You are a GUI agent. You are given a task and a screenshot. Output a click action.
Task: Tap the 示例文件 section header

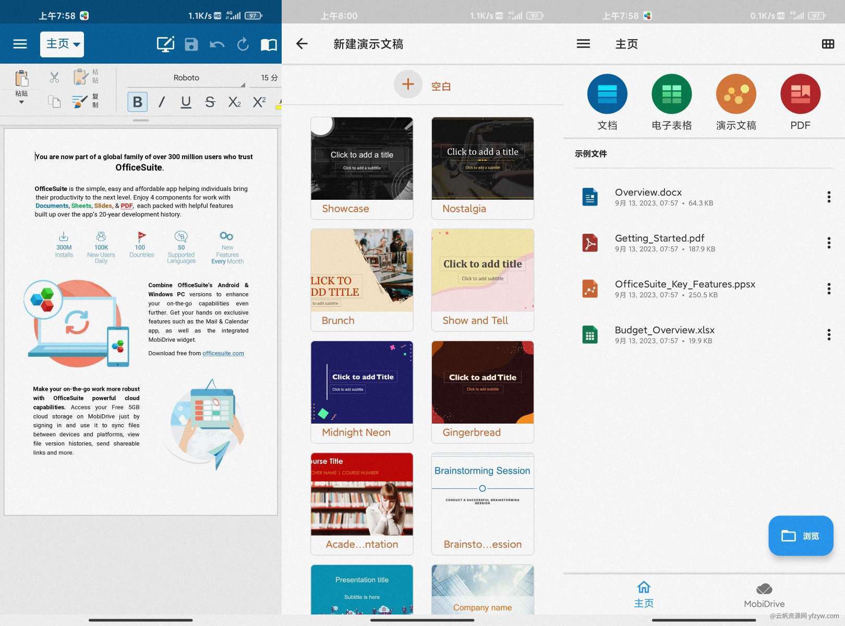(x=591, y=154)
